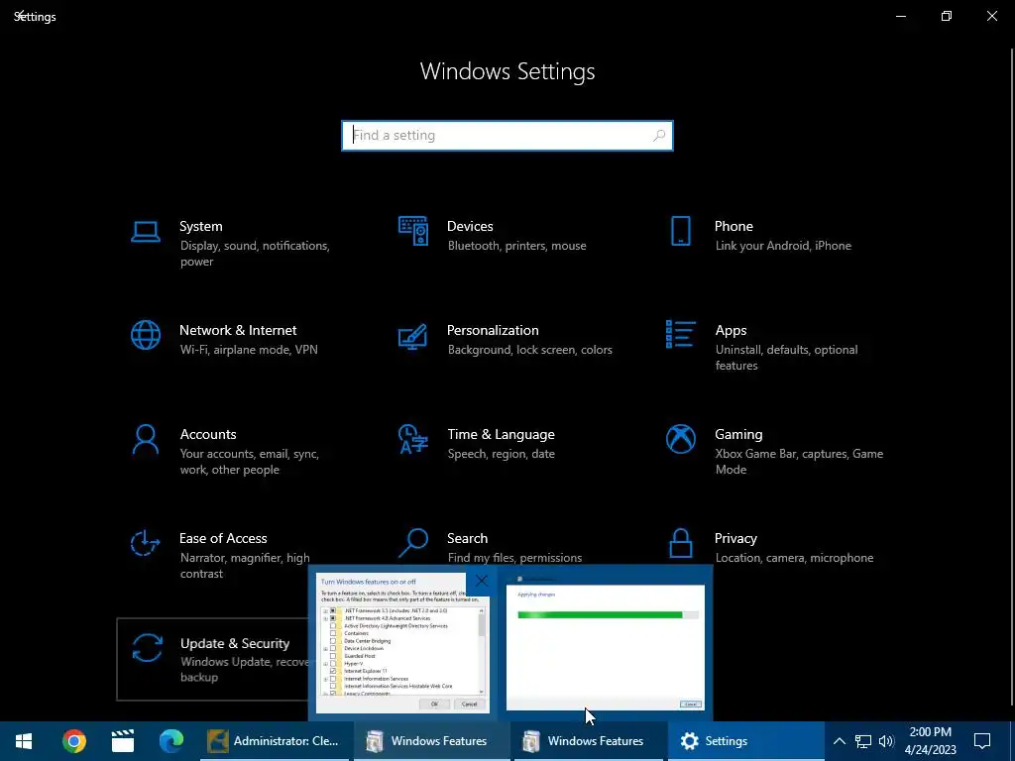Open the Action Center notifications icon
Image resolution: width=1015 pixels, height=761 pixels.
coord(982,741)
